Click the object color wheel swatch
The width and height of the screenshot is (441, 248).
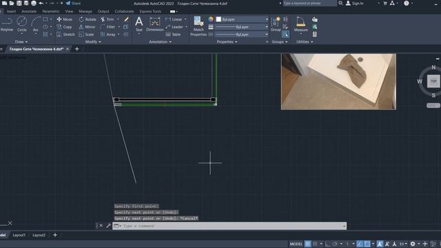(x=211, y=19)
